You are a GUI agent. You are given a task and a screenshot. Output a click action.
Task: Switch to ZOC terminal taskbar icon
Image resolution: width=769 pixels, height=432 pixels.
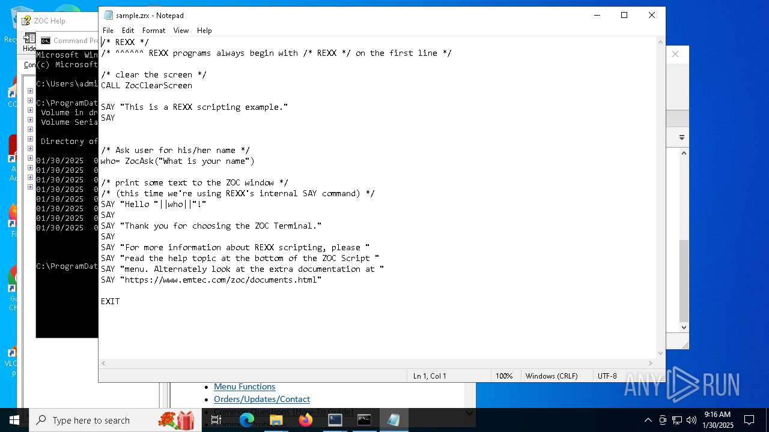pyautogui.click(x=335, y=420)
